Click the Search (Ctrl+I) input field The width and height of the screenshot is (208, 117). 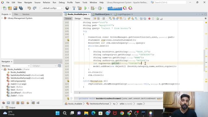click(x=170, y=3)
